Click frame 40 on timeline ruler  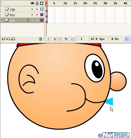tap(125, 3)
